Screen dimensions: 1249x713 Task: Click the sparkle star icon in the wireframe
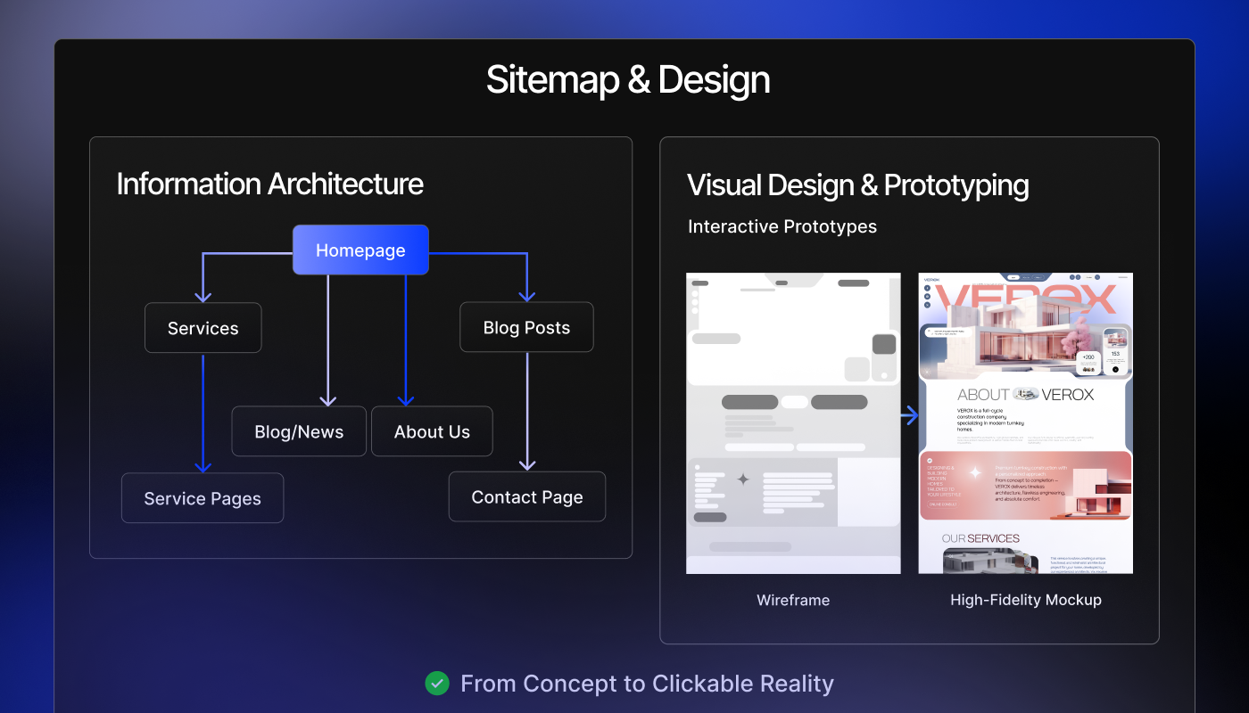[742, 479]
